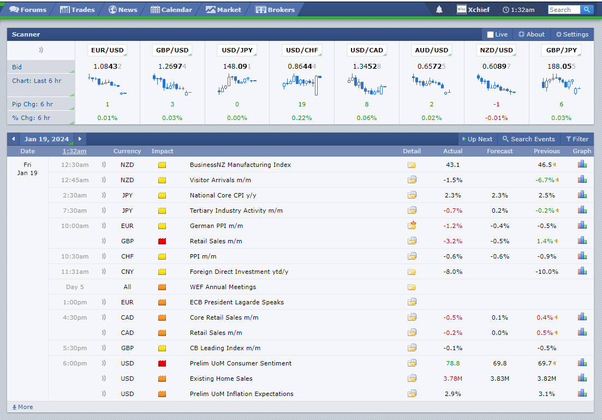The height and width of the screenshot is (420, 602).
Task: Go to next day arrow after Jan 19
Action: pyautogui.click(x=80, y=139)
